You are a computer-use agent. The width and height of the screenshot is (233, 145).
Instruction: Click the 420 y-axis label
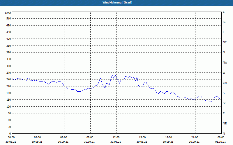(x=8, y=39)
